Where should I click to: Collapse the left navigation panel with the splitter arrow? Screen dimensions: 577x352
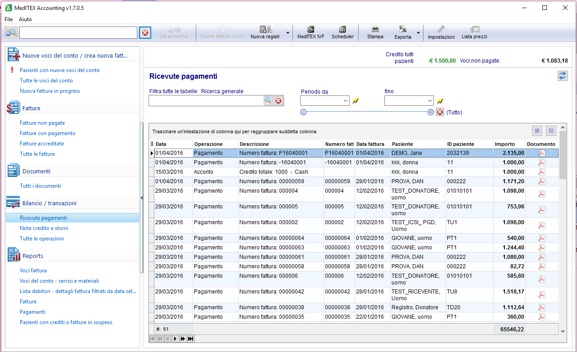142,198
